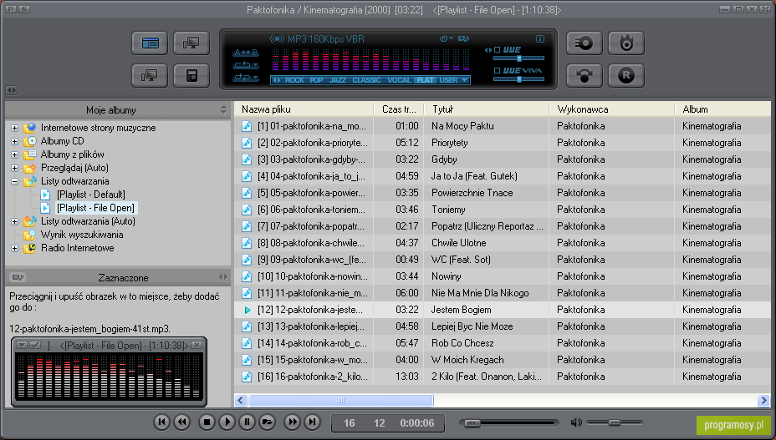Viewport: 776px width, 440px height.
Task: Collapse the Listy odtwarzania node
Action: [x=14, y=181]
